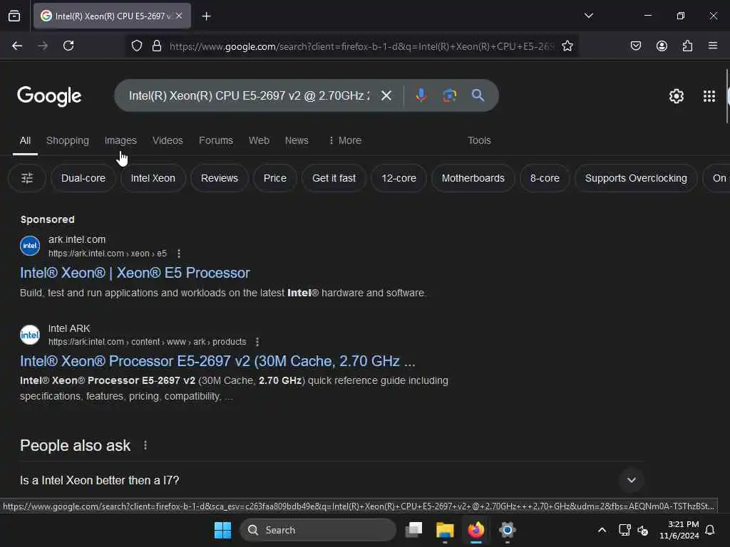This screenshot has height=547, width=730.
Task: Open the Google apps grid
Action: click(709, 96)
